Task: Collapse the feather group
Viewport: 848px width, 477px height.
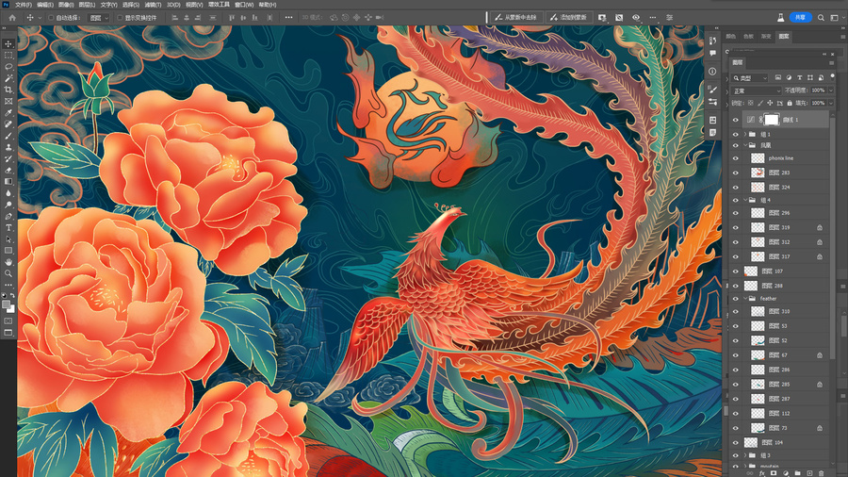Action: (745, 299)
